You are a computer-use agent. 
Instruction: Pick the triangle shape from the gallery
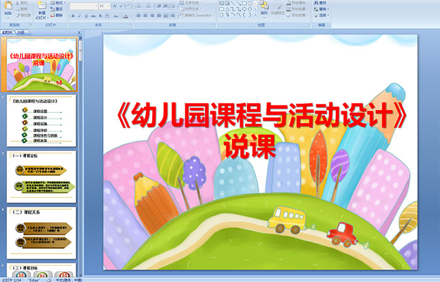[227, 9]
